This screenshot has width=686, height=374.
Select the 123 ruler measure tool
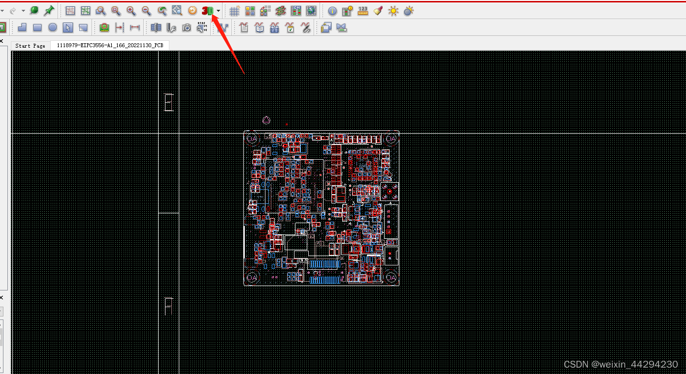(363, 10)
